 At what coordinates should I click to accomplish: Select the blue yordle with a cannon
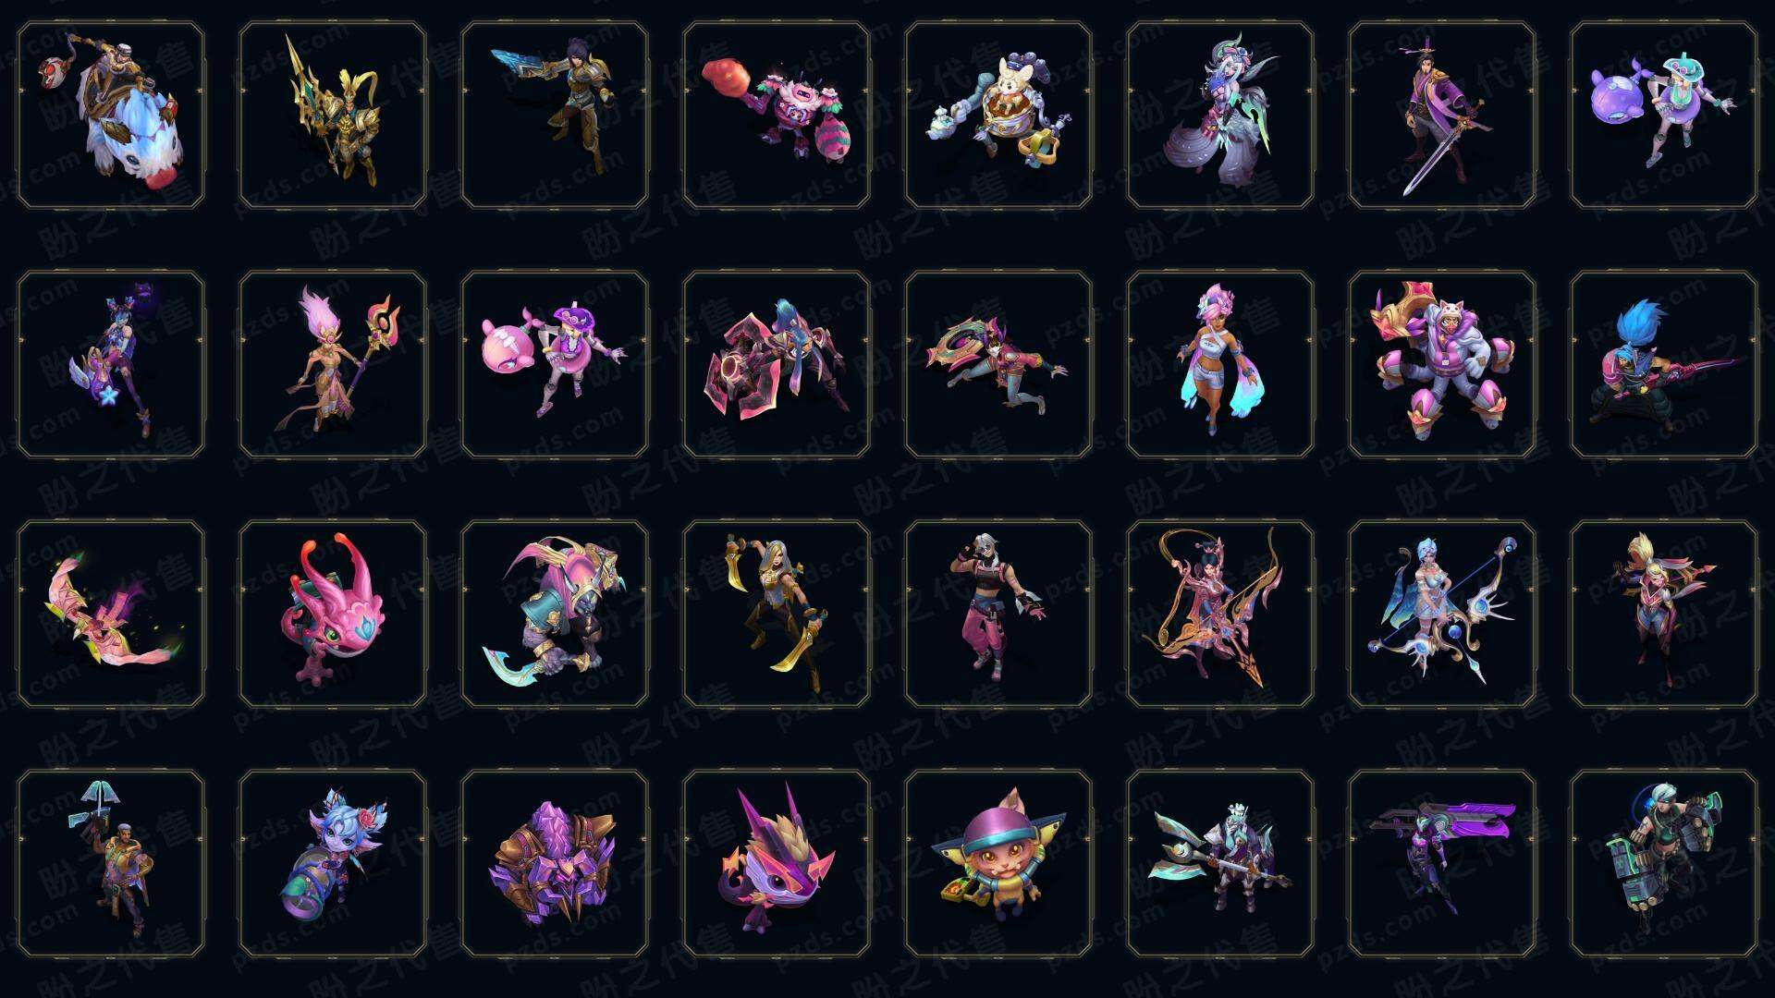pos(333,863)
